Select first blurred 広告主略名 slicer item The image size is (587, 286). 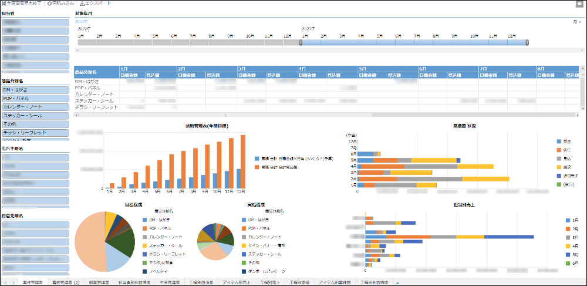(x=36, y=157)
